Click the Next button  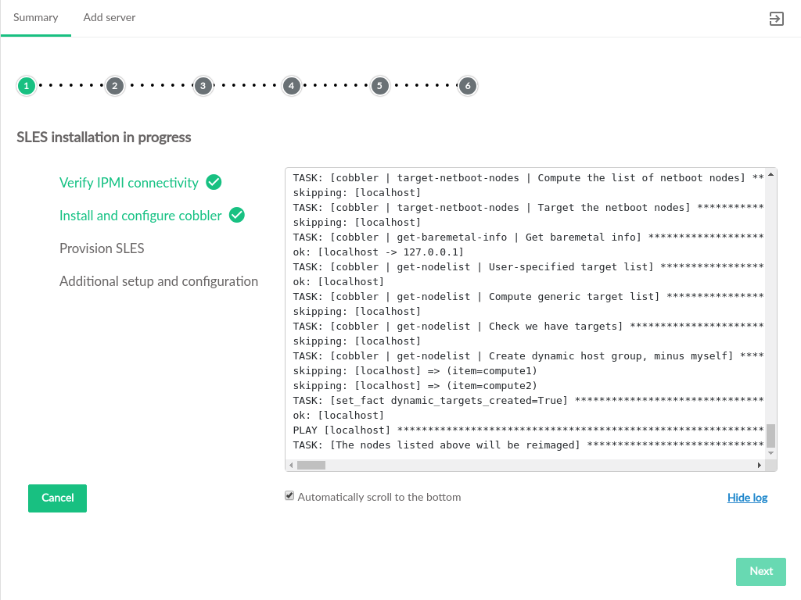[760, 571]
